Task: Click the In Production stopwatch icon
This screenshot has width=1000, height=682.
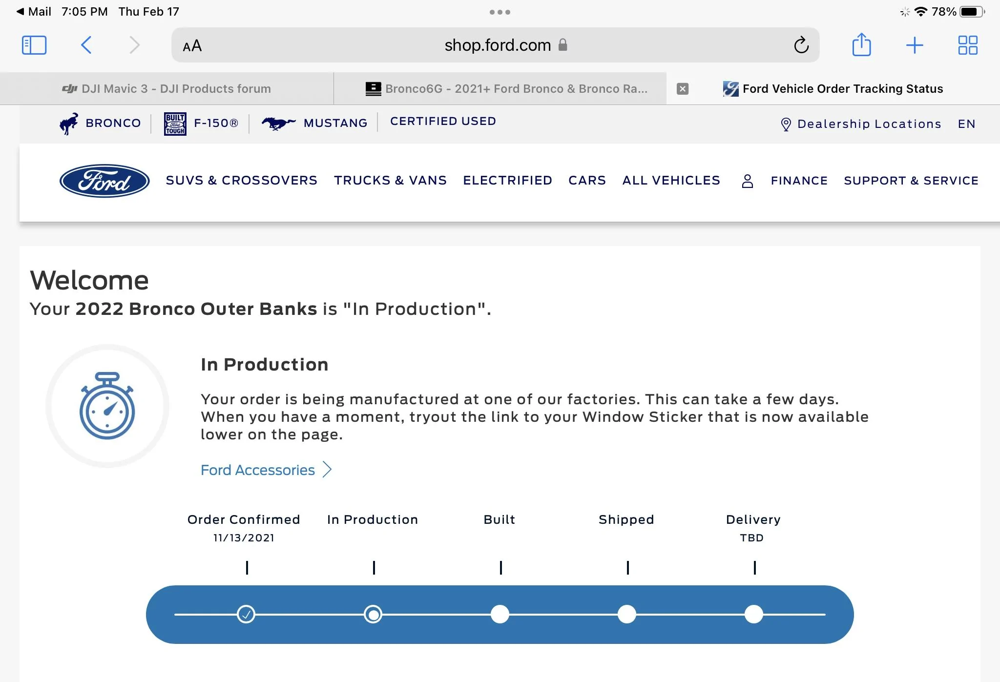Action: point(107,406)
